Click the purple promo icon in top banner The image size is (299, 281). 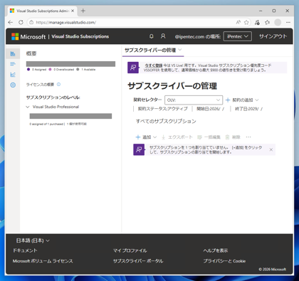pyautogui.click(x=133, y=68)
